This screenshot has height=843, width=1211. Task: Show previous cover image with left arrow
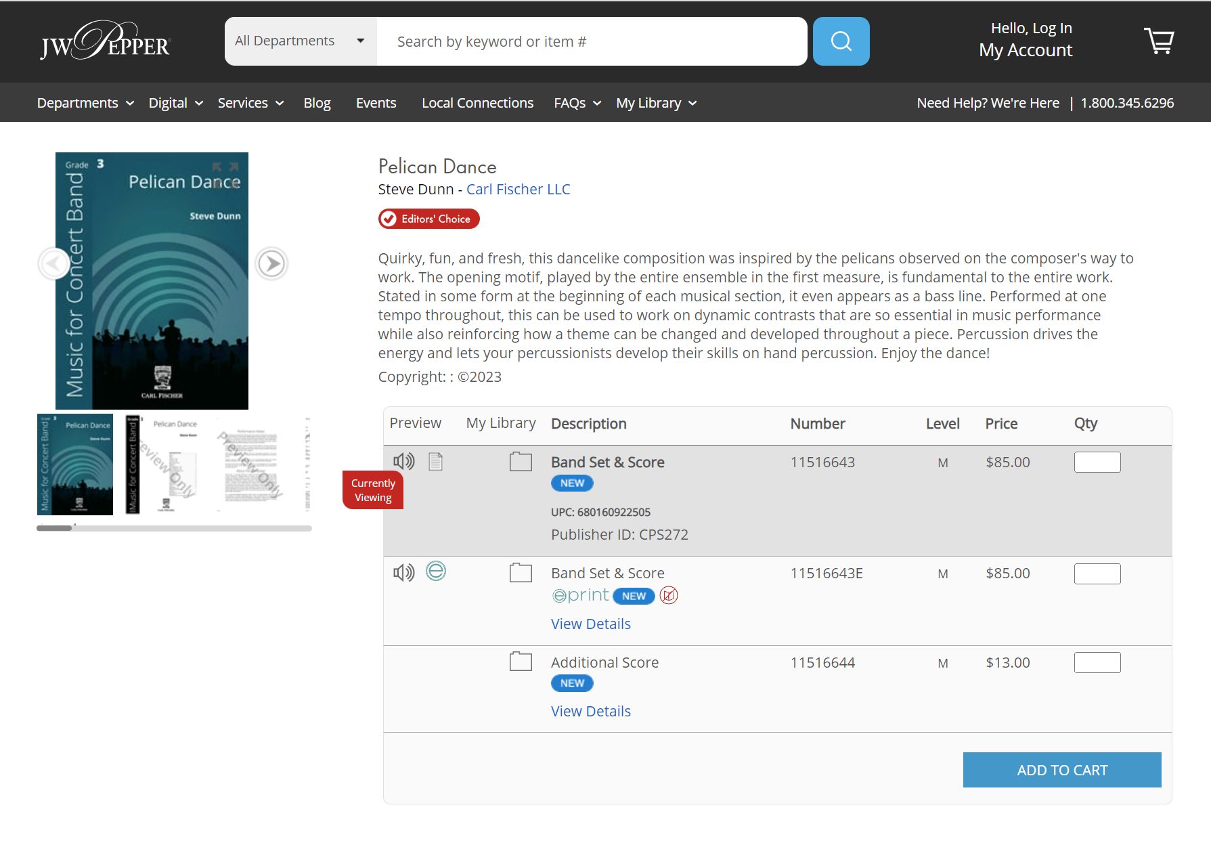click(54, 263)
